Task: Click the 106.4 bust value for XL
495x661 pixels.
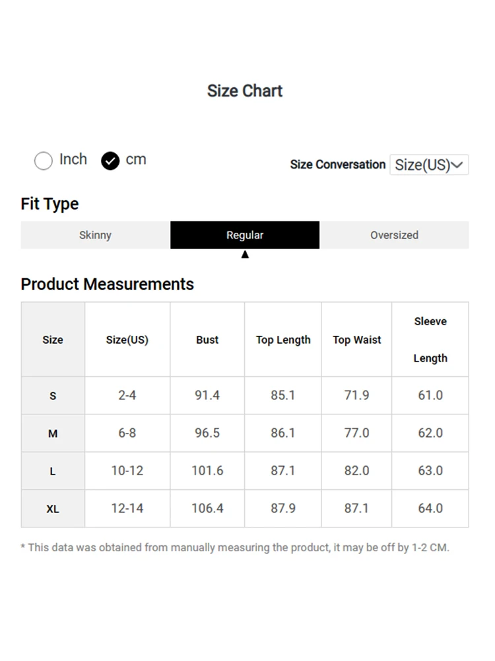Action: tap(207, 508)
